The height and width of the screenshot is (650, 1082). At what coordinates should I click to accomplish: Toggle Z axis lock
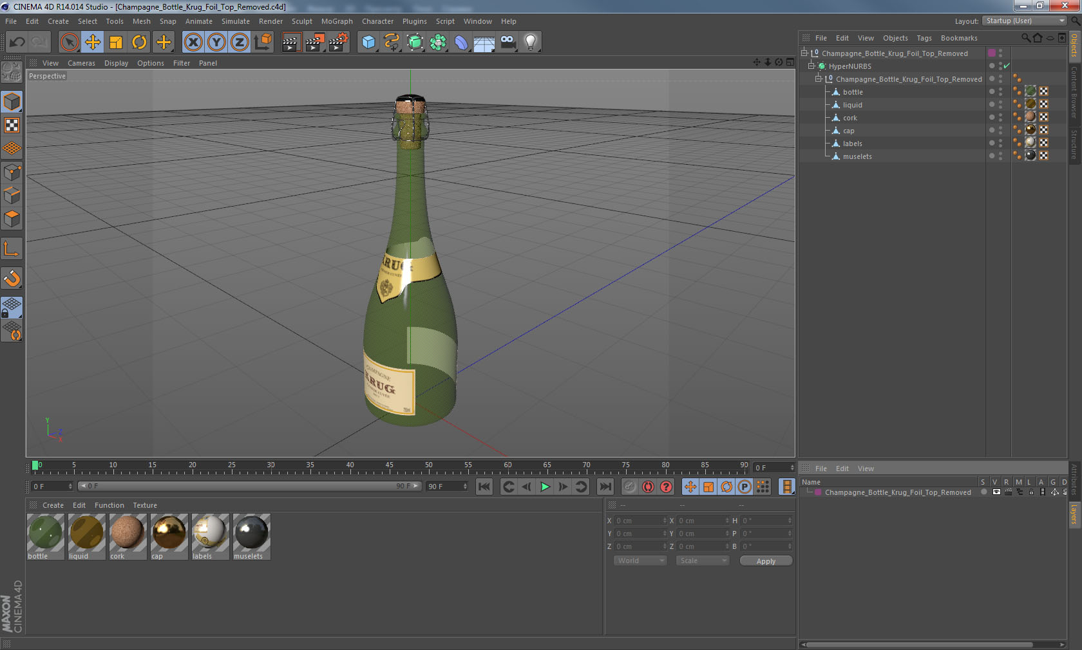point(240,42)
